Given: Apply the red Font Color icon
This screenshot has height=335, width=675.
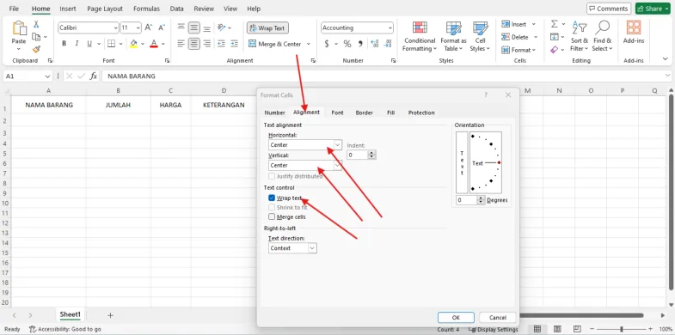Looking at the screenshot, I should coord(154,44).
